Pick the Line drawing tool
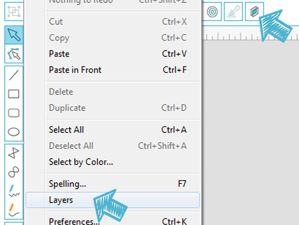This screenshot has height=225, width=299. point(14,75)
